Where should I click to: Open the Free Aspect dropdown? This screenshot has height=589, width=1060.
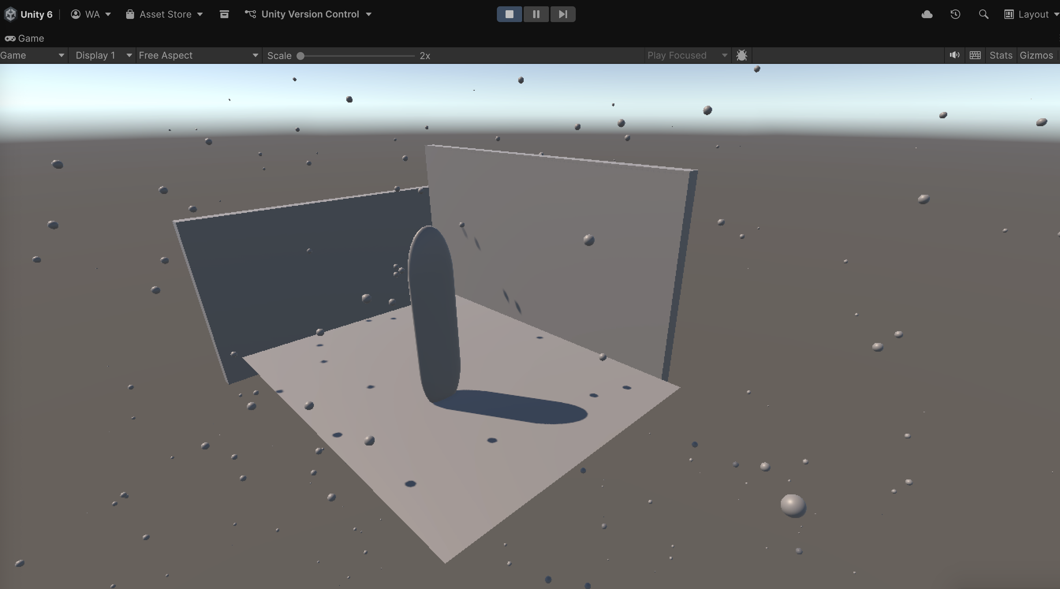point(198,55)
